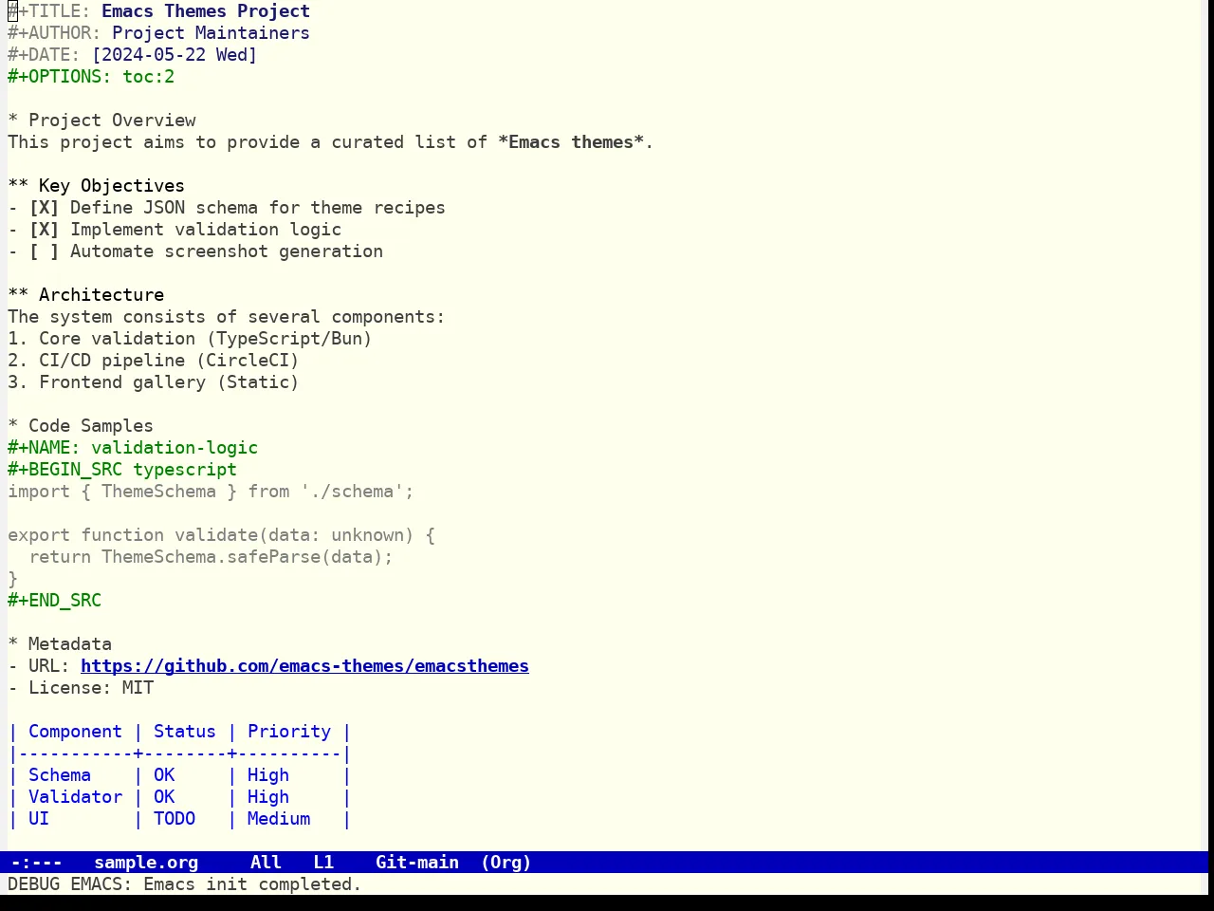Click the 'Schema' table cell

[60, 775]
